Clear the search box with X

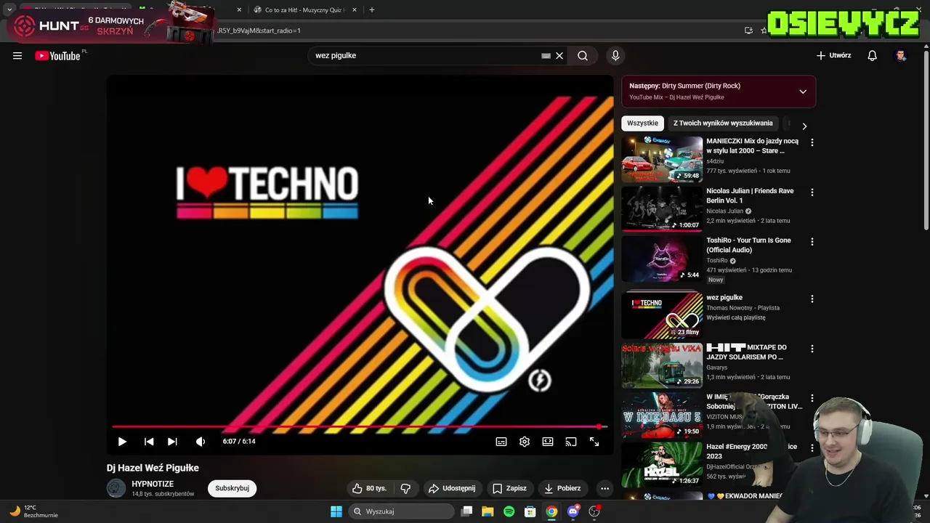click(559, 55)
